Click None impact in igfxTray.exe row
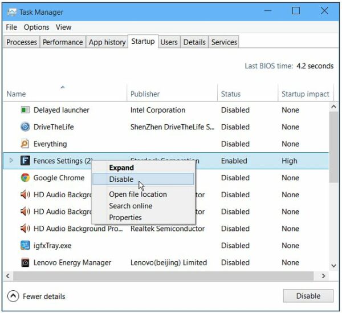 pos(290,246)
